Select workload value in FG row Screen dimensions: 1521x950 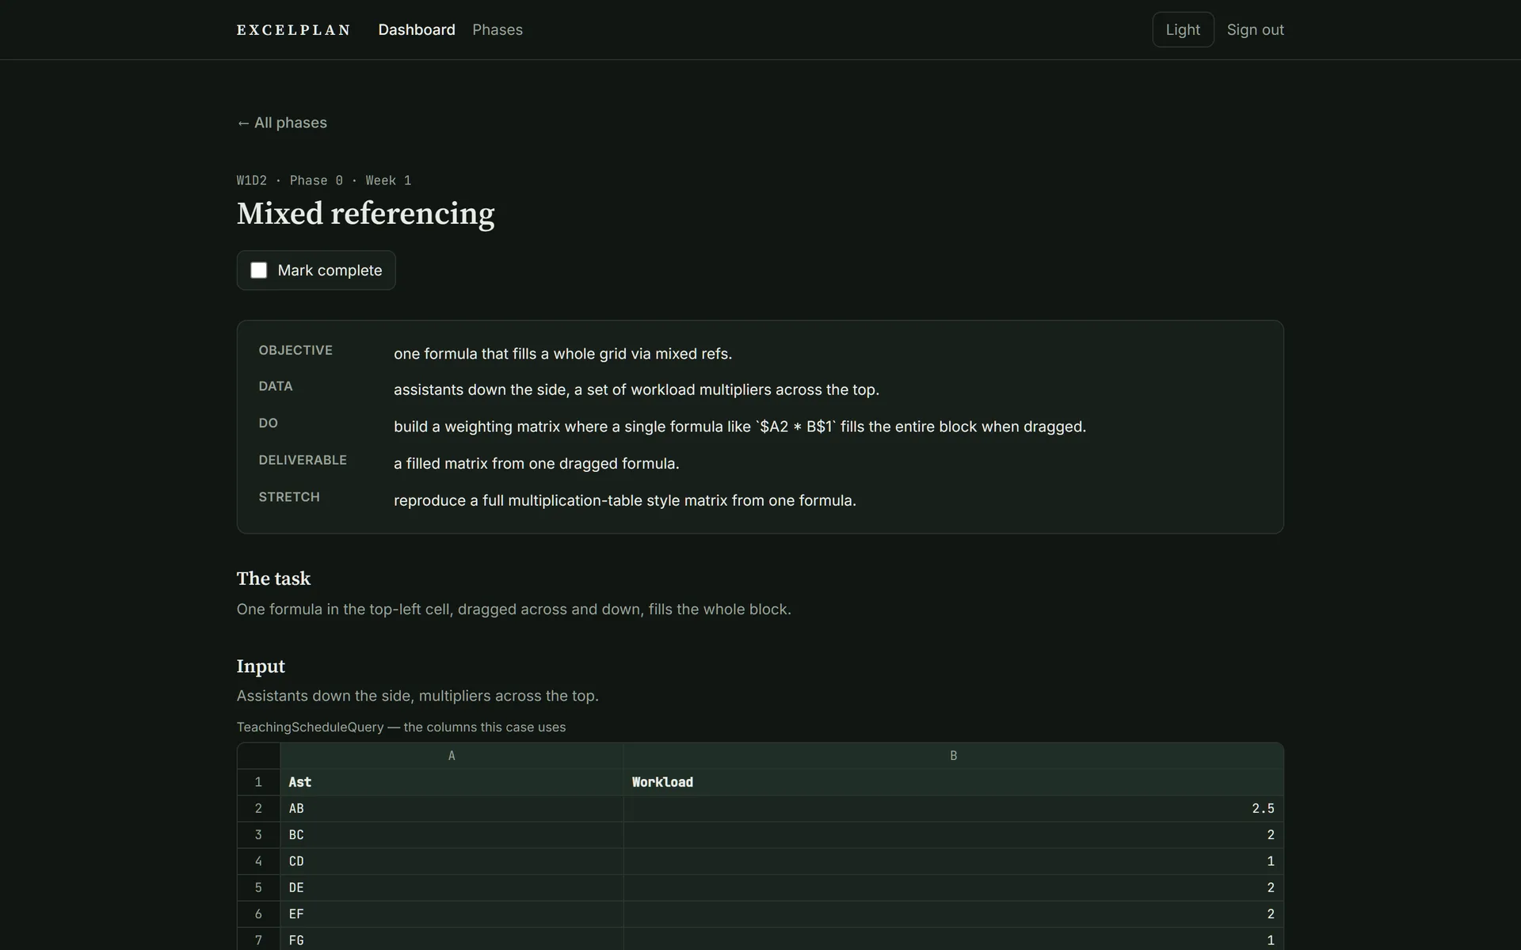coord(953,940)
